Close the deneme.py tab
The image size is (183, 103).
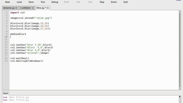click(x=16, y=8)
